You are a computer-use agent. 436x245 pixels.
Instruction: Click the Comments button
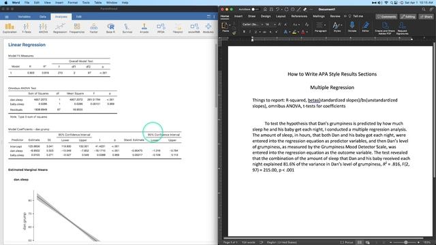386,16
